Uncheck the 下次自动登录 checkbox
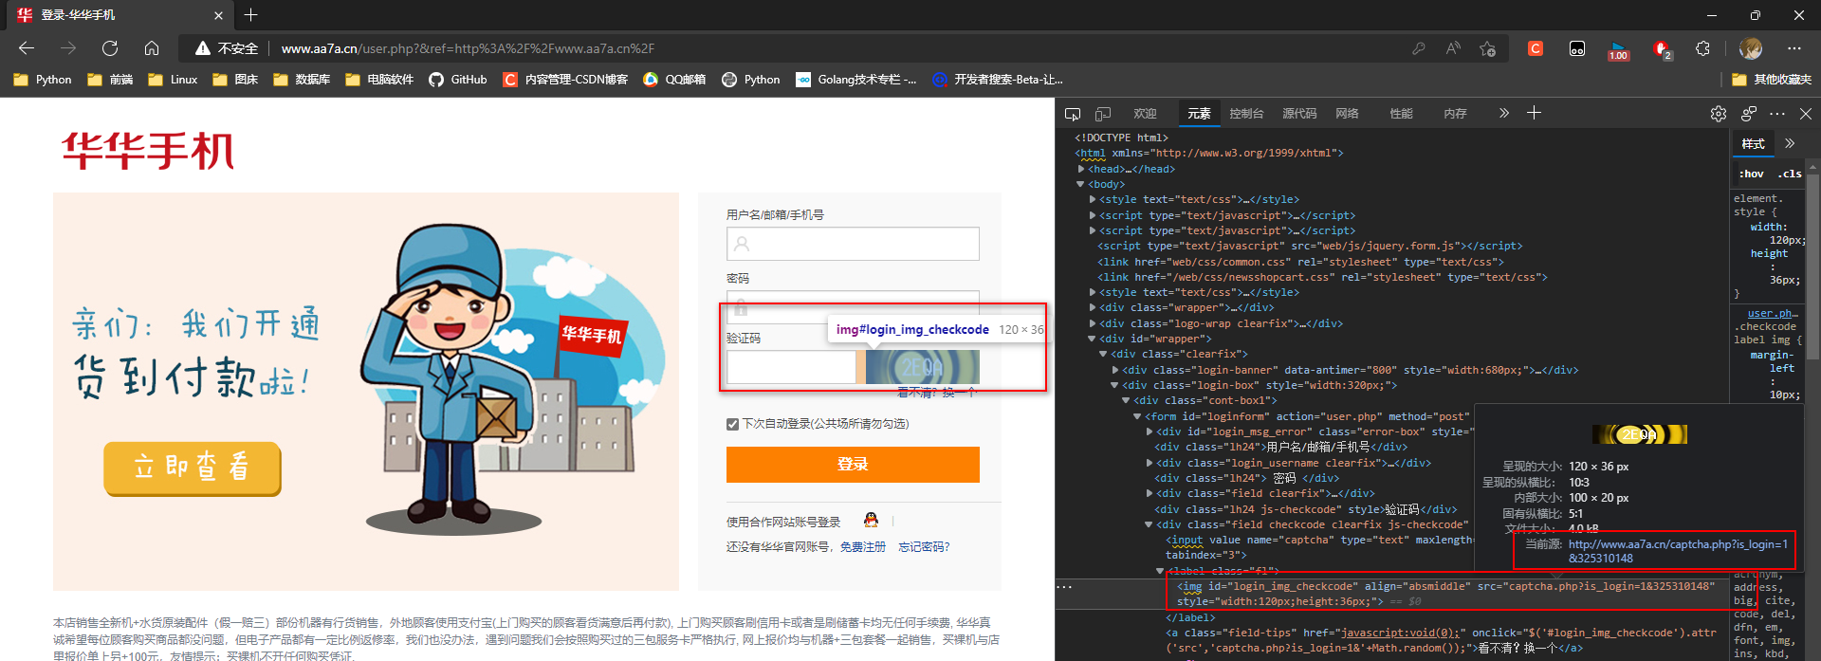Screen dimensions: 1821x661 tap(732, 424)
